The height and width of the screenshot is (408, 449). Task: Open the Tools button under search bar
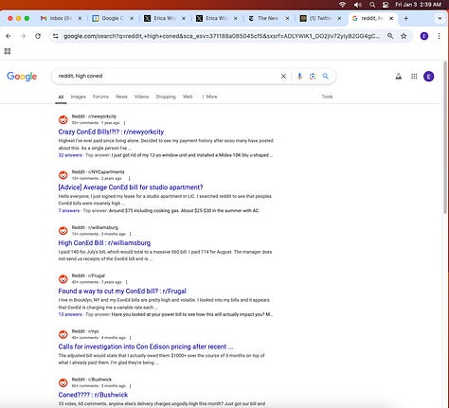327,97
